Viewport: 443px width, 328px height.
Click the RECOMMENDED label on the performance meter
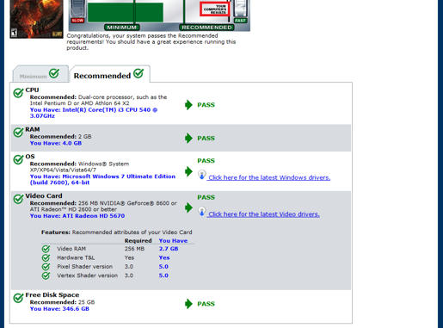(206, 28)
